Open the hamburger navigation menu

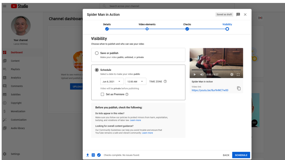(x=5, y=6)
